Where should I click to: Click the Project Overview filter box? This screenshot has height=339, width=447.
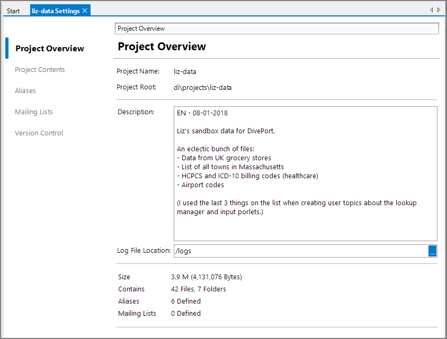click(276, 28)
